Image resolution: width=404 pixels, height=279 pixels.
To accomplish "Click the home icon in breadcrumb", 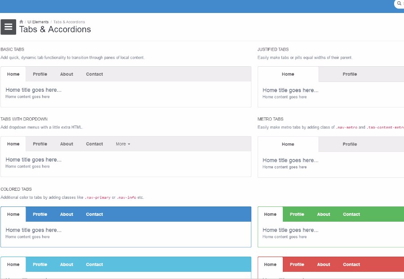I will point(21,21).
